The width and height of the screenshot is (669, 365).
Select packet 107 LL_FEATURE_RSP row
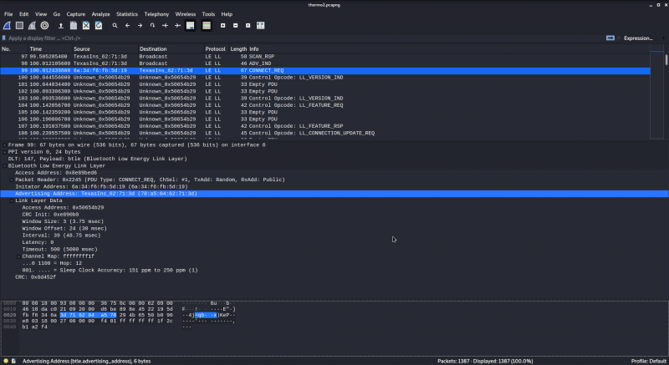click(325, 126)
